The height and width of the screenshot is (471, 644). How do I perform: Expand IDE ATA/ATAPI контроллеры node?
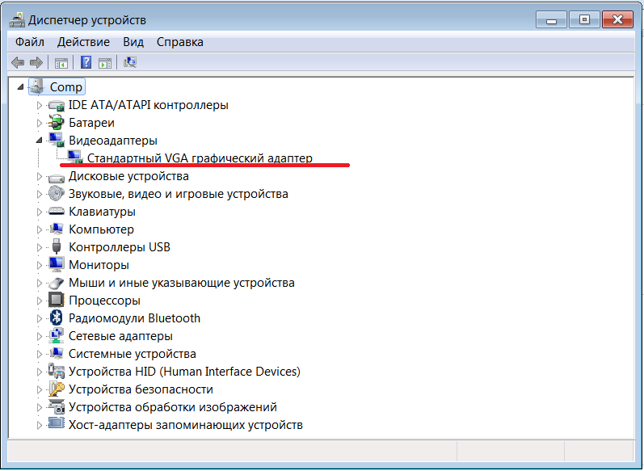[x=40, y=106]
